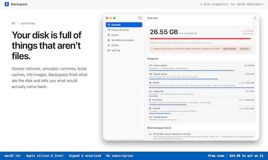
Task: Open the Project caches category row
Action: (x=202, y=67)
